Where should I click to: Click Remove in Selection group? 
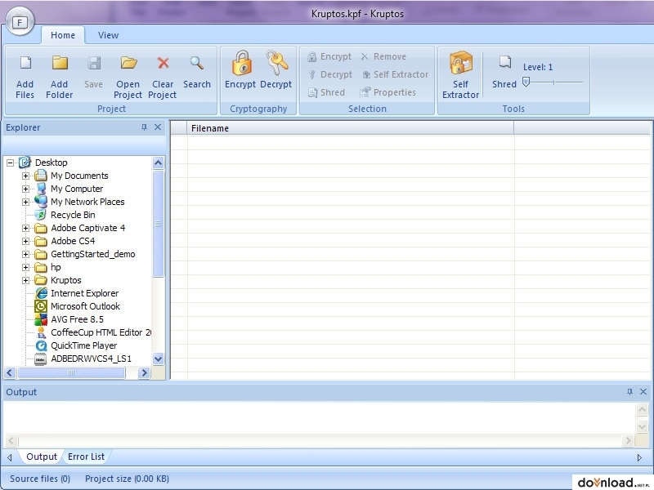[x=383, y=56]
